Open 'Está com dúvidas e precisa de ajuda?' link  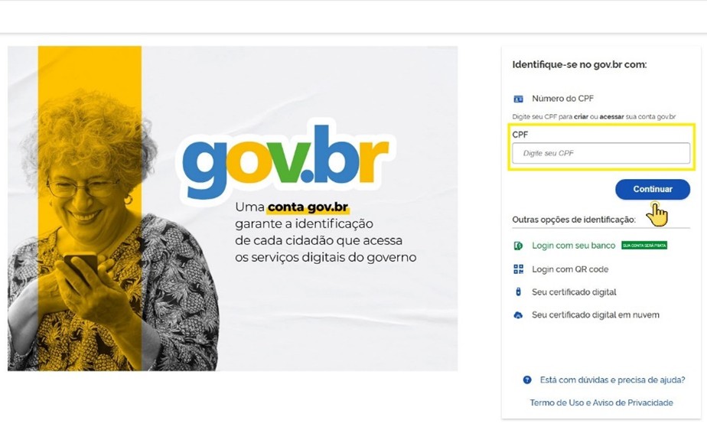click(x=612, y=380)
